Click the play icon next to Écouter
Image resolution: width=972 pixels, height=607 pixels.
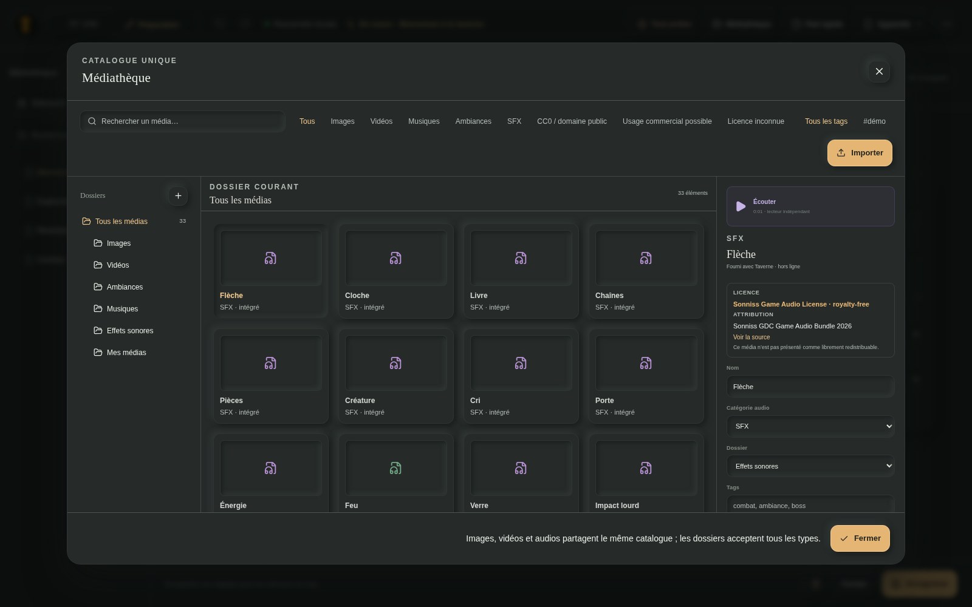tap(741, 206)
